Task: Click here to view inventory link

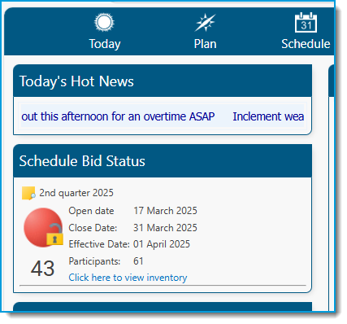Action: tap(128, 278)
